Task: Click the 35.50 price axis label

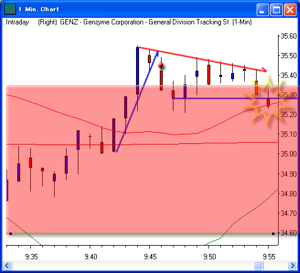Action: click(x=289, y=56)
